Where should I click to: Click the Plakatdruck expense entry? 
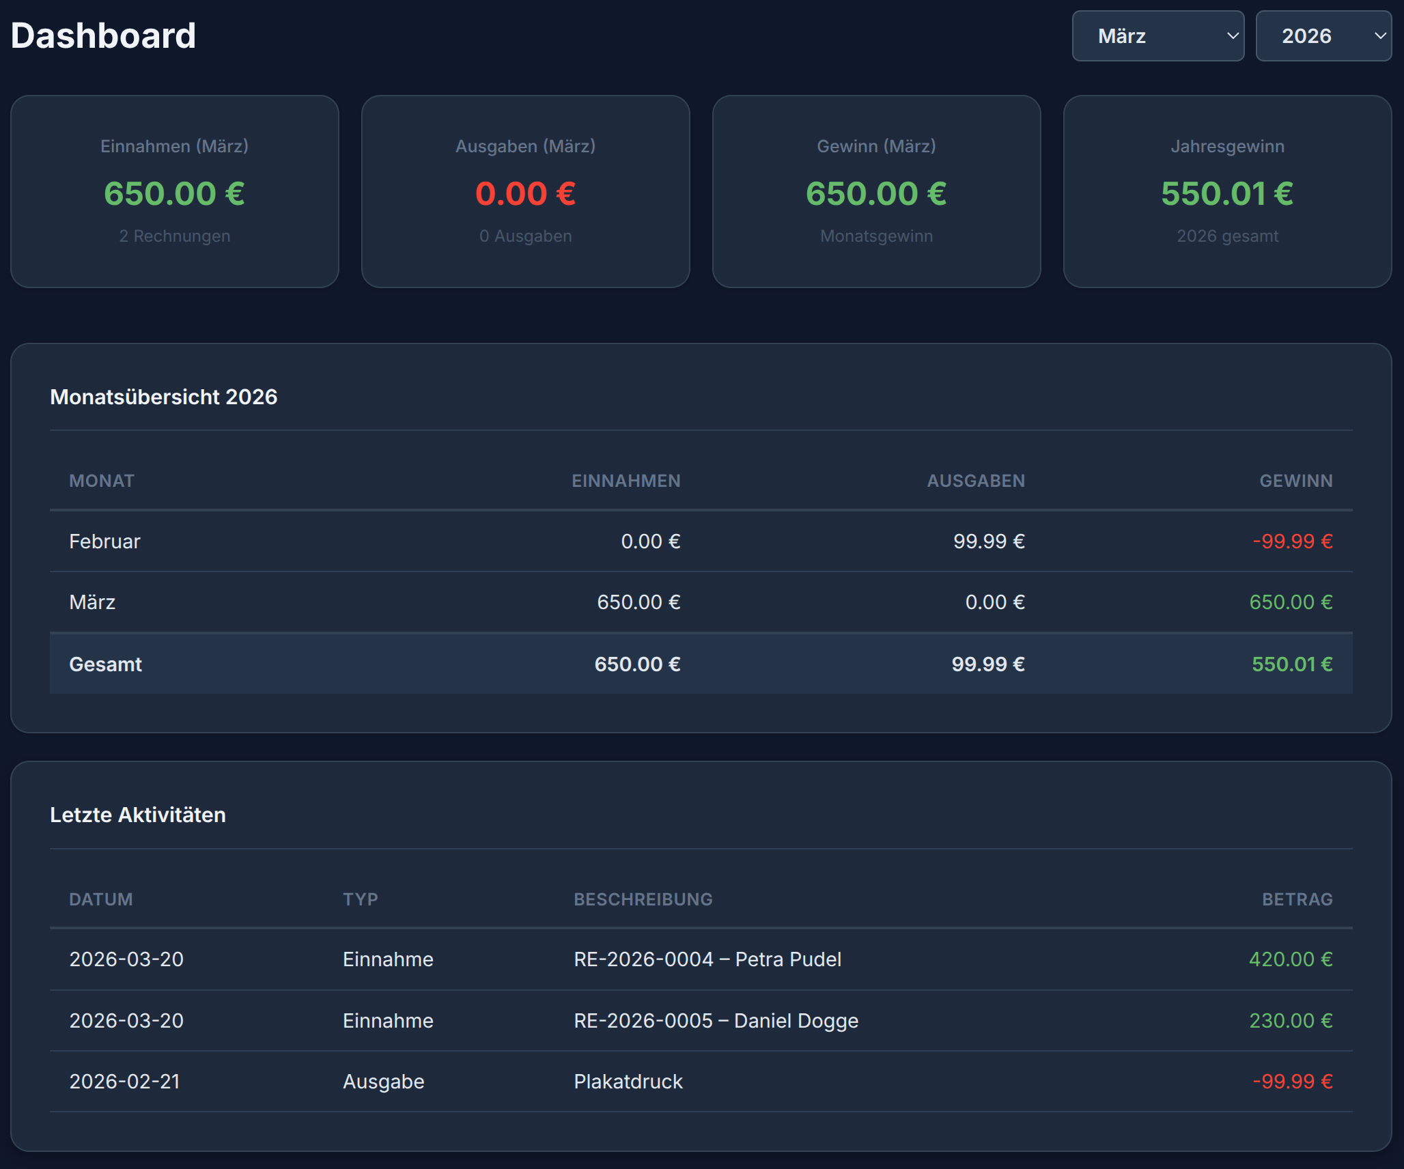tap(628, 1082)
